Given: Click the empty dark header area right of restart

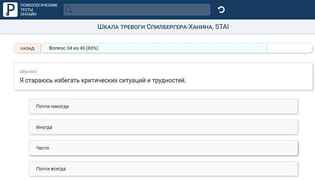Looking at the screenshot, I should click(274, 10).
